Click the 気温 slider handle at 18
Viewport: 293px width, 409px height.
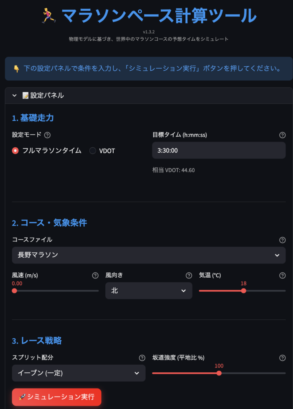pos(244,291)
